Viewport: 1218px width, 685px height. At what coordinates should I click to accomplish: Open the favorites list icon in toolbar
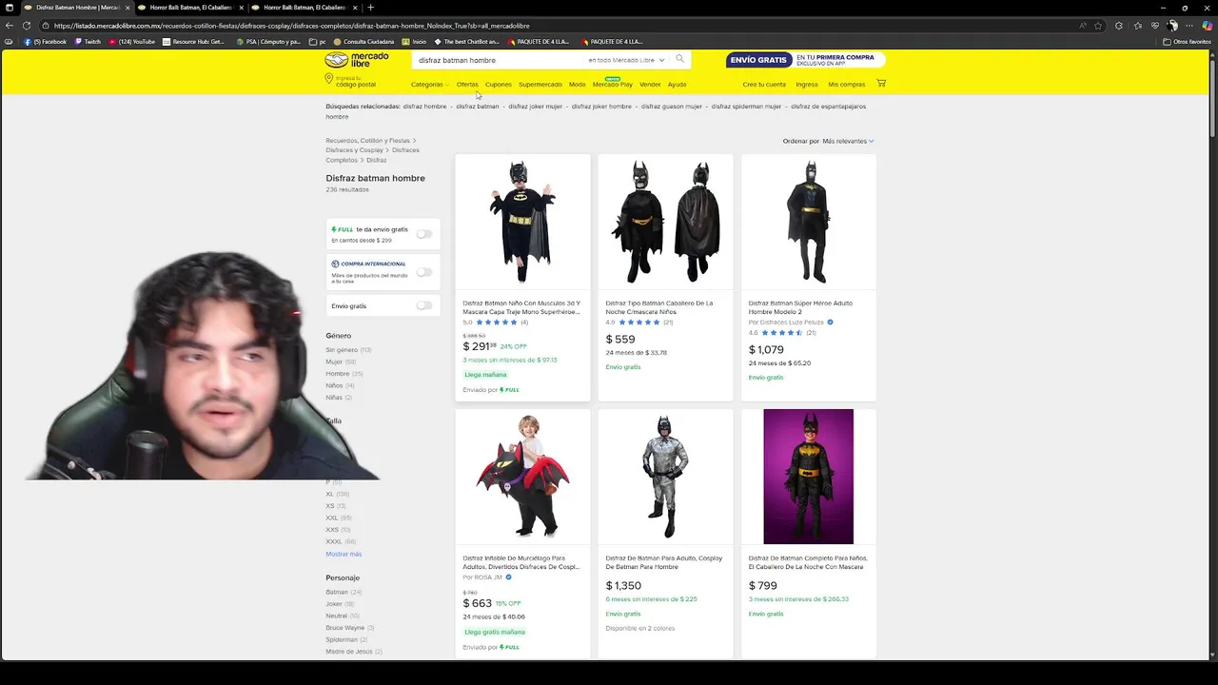click(x=1138, y=26)
